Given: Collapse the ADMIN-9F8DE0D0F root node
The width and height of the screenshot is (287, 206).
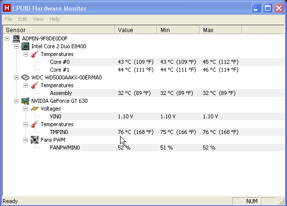Looking at the screenshot, I should [7, 38].
